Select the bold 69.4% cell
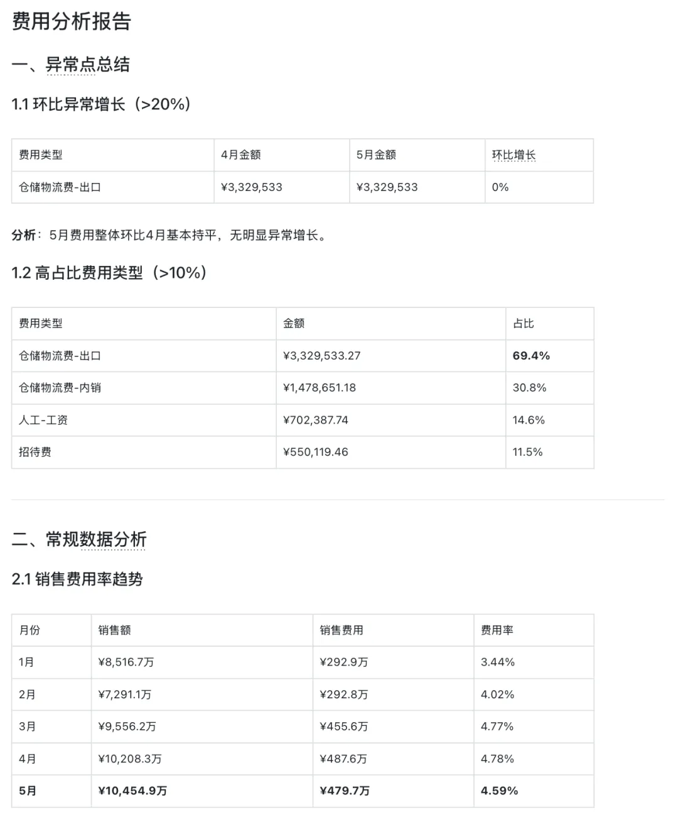Viewport: 678px width, 819px height. point(531,356)
